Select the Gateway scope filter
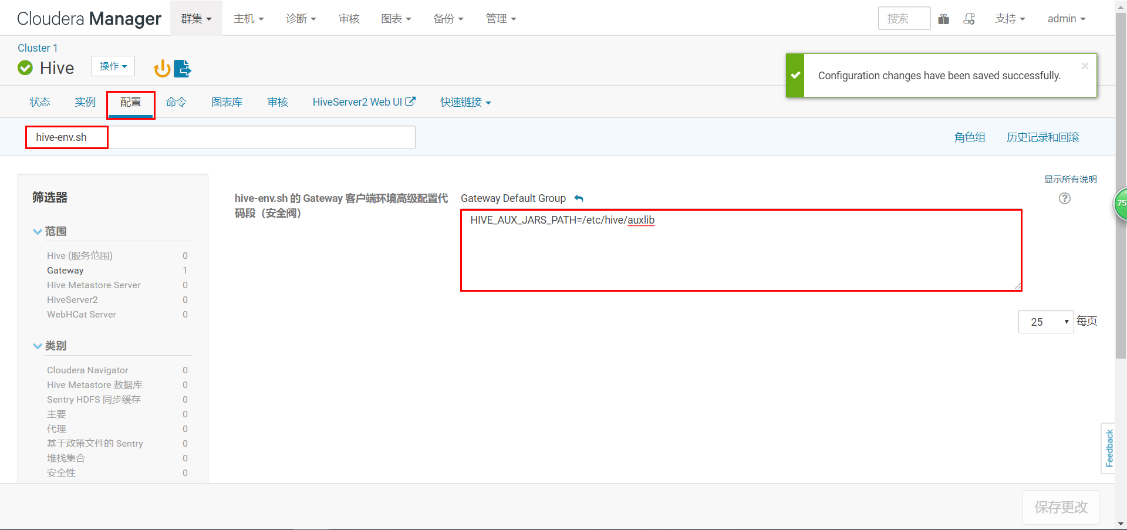Image resolution: width=1127 pixels, height=530 pixels. coord(65,270)
